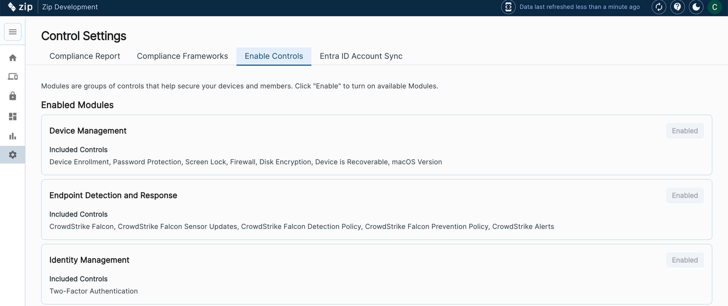The height and width of the screenshot is (306, 728).
Task: Click Enabled button for Identity Management
Action: pos(685,260)
